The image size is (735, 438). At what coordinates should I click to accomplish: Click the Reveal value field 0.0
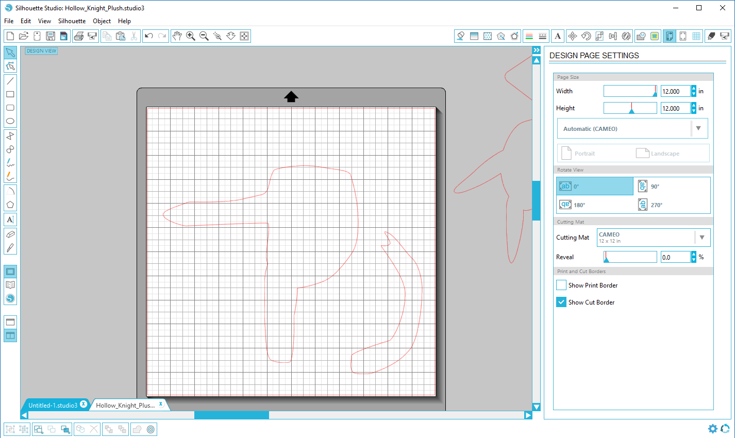[675, 257]
